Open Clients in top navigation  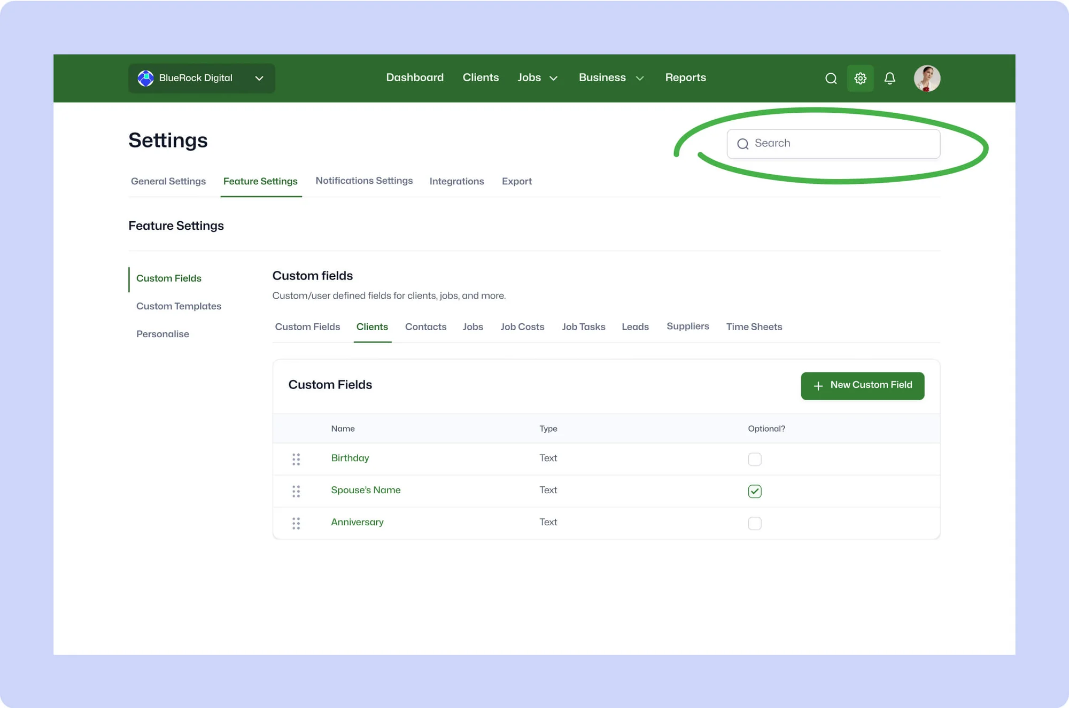(481, 77)
